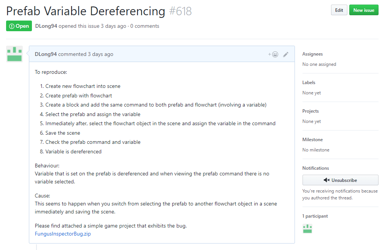Click the issue title 'Prefab Variable Dereferencing'
Screen dimensions: 385x250
pyautogui.click(x=86, y=11)
